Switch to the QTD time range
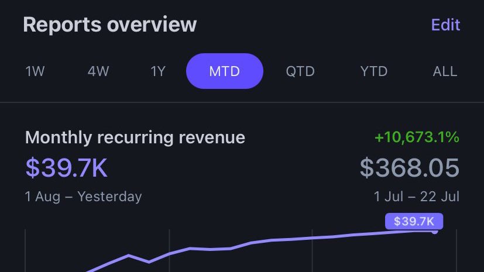Viewport: 484px width, 272px height. tap(300, 71)
